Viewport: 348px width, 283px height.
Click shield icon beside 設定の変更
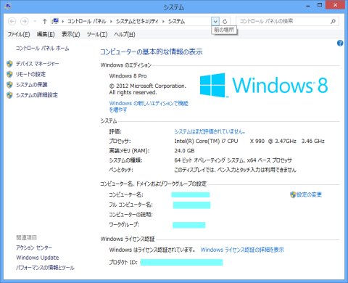(293, 194)
